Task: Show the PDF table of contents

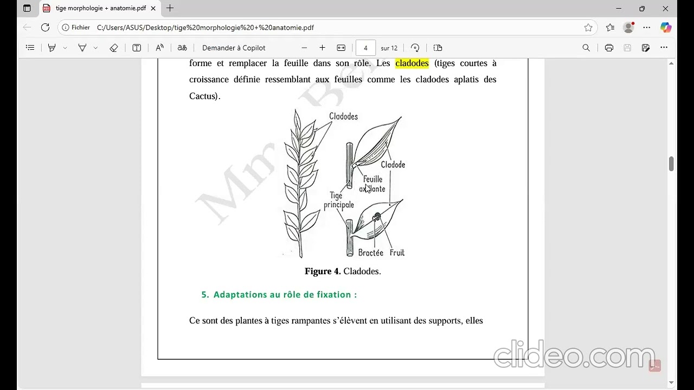Action: 30,48
